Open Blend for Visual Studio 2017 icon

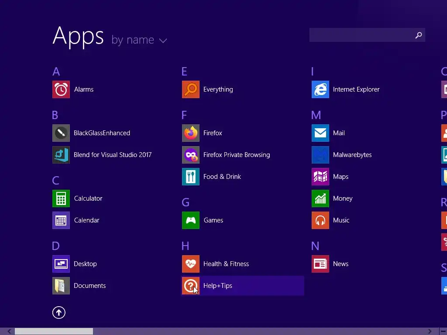point(61,155)
